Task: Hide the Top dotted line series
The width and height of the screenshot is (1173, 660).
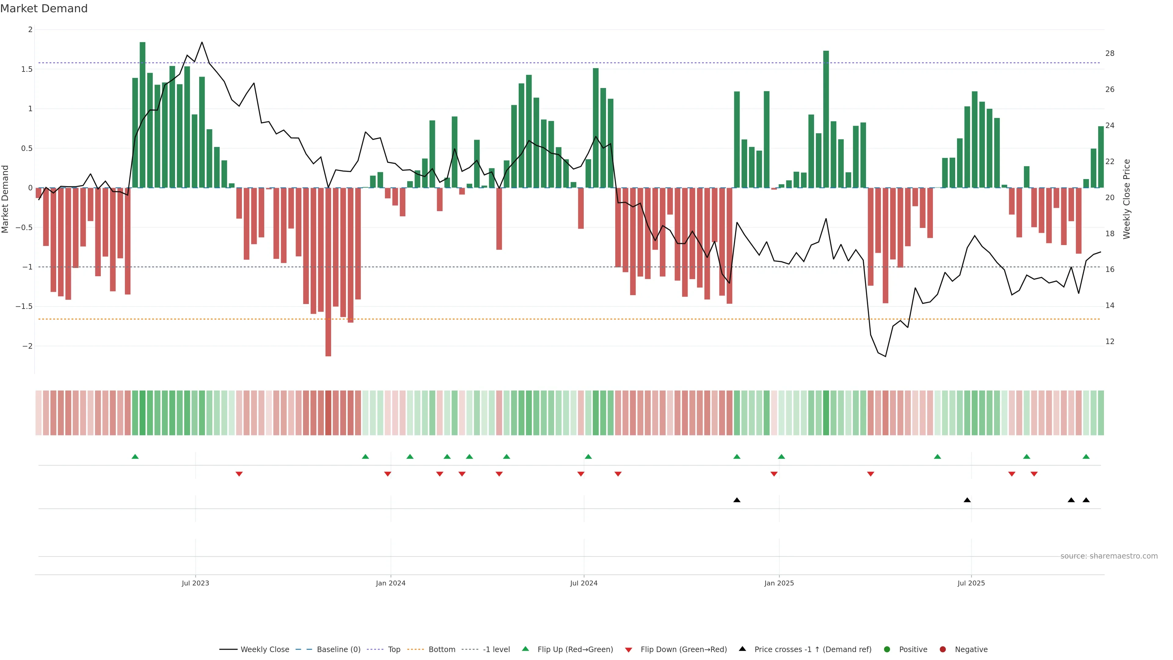Action: (394, 650)
